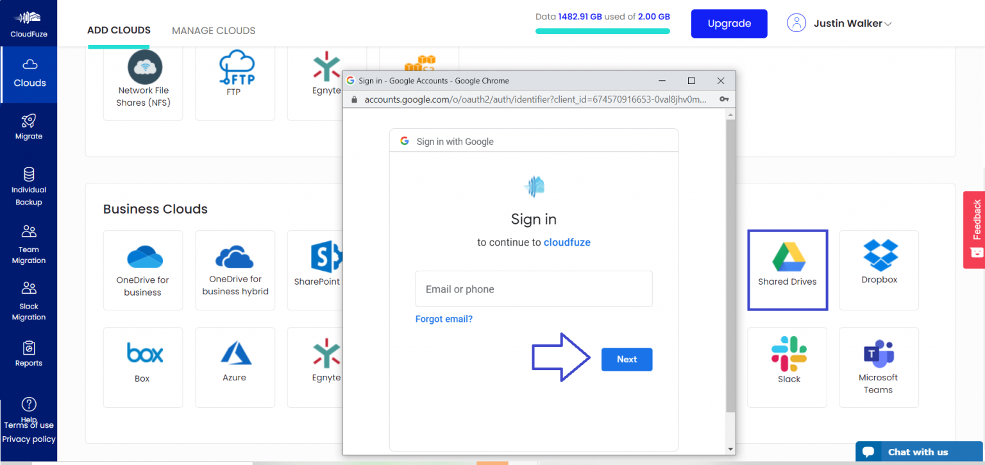Screen dimensions: 985x465
Task: Choose the Box business cloud
Action: tap(142, 367)
